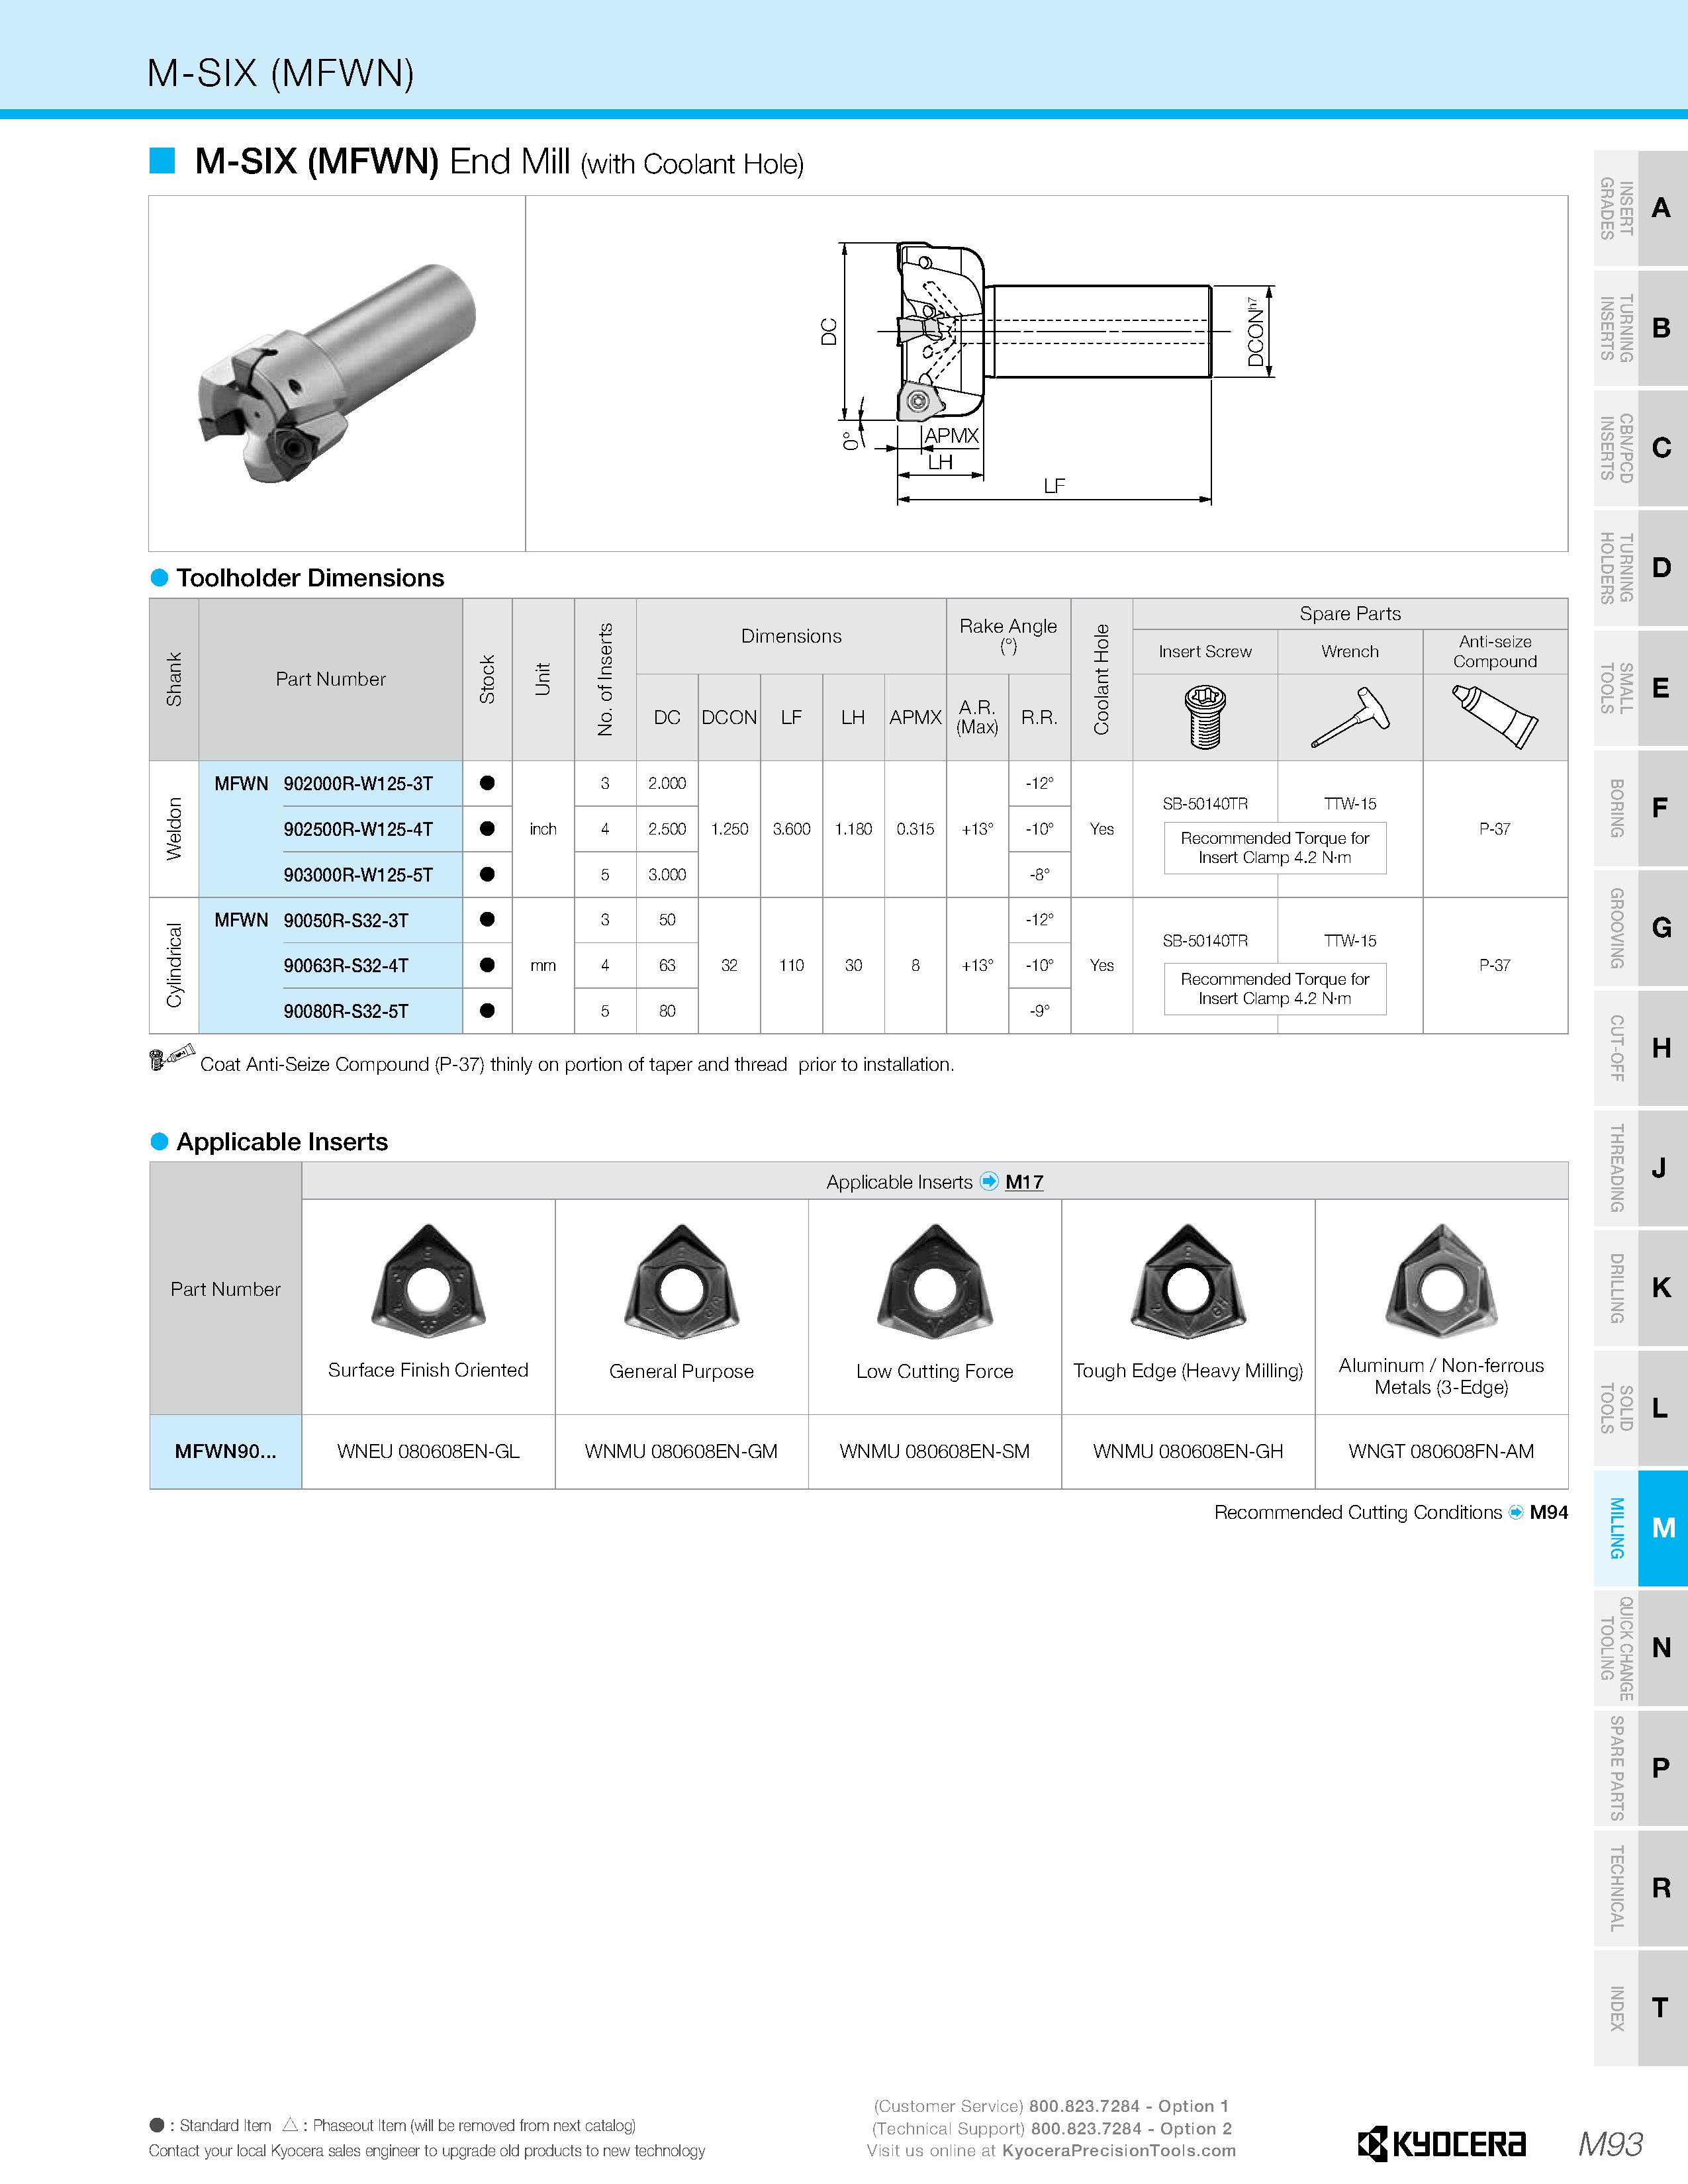1688x2184 pixels.
Task: Click the Weldon shank label
Action: click(x=174, y=828)
